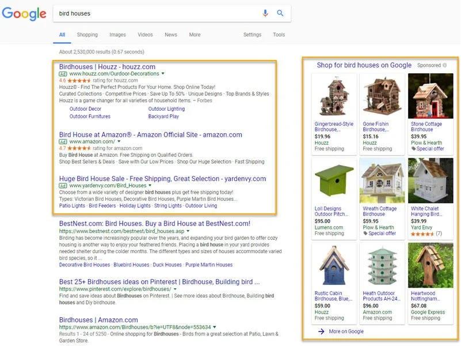
Task: Click the More on Google link
Action: point(346,332)
